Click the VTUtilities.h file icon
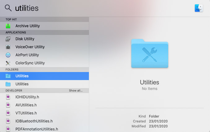The width and height of the screenshot is (210, 132). point(8,113)
